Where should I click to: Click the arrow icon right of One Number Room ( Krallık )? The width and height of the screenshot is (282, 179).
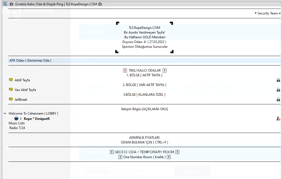pos(169,157)
